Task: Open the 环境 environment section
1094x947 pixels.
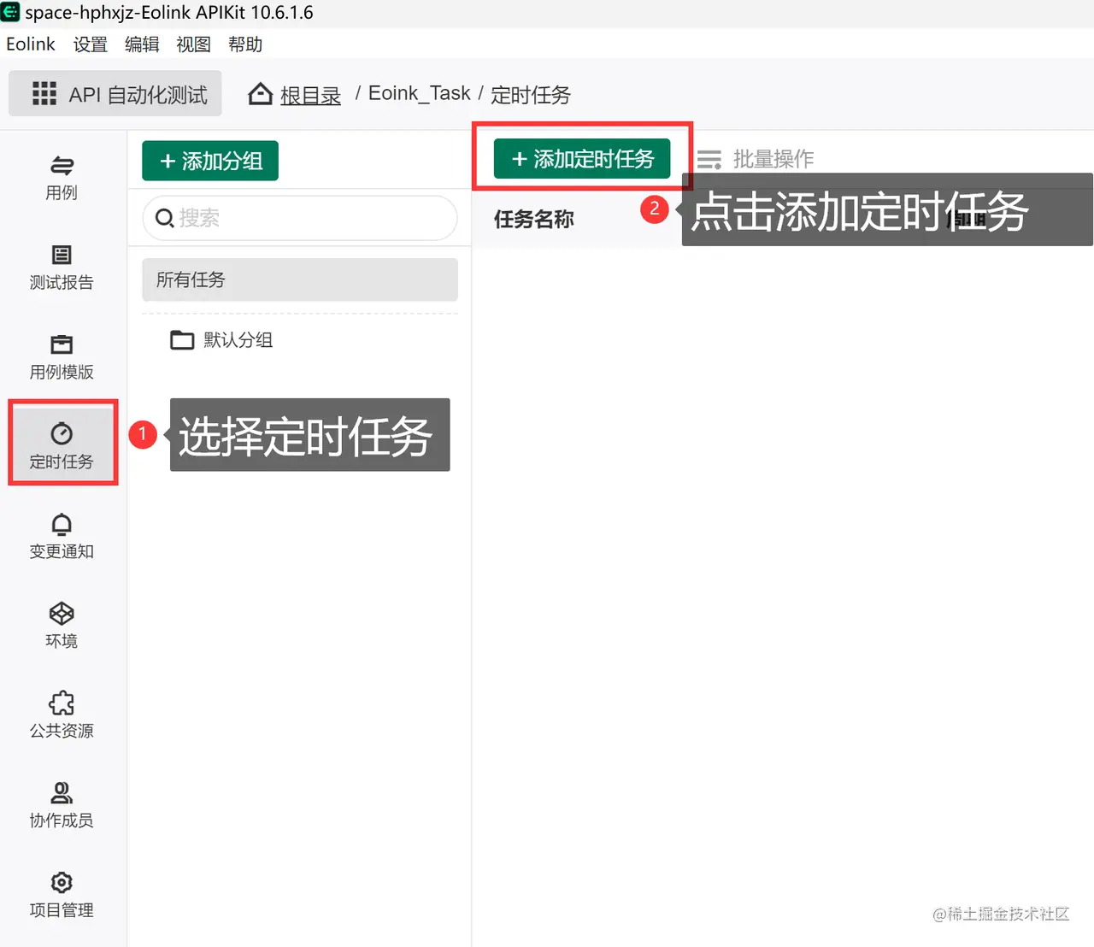Action: point(62,626)
